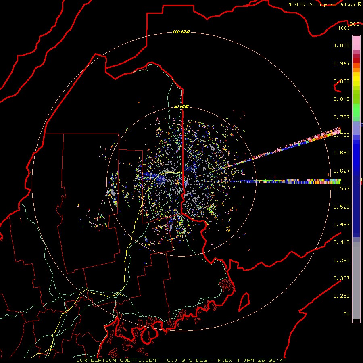Select the 0.947 legend value

point(342,63)
